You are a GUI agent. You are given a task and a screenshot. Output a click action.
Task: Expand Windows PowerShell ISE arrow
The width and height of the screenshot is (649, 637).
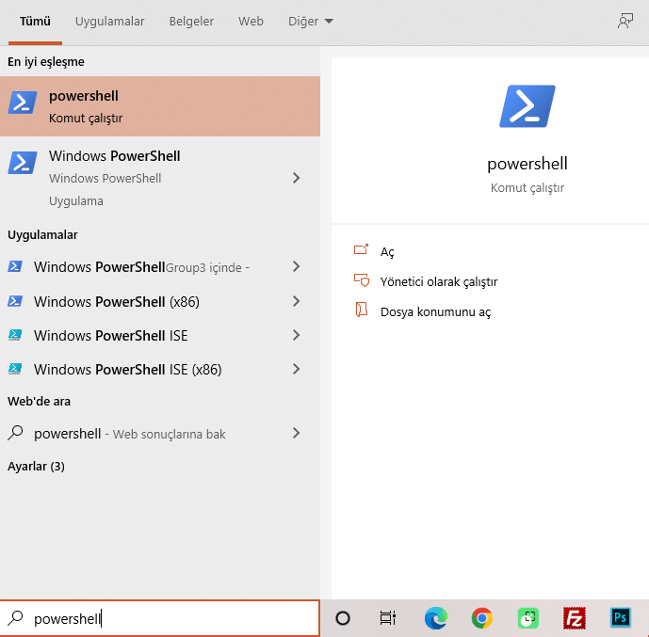pos(296,335)
